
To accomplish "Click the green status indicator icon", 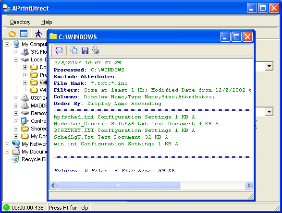I will 6,208.
